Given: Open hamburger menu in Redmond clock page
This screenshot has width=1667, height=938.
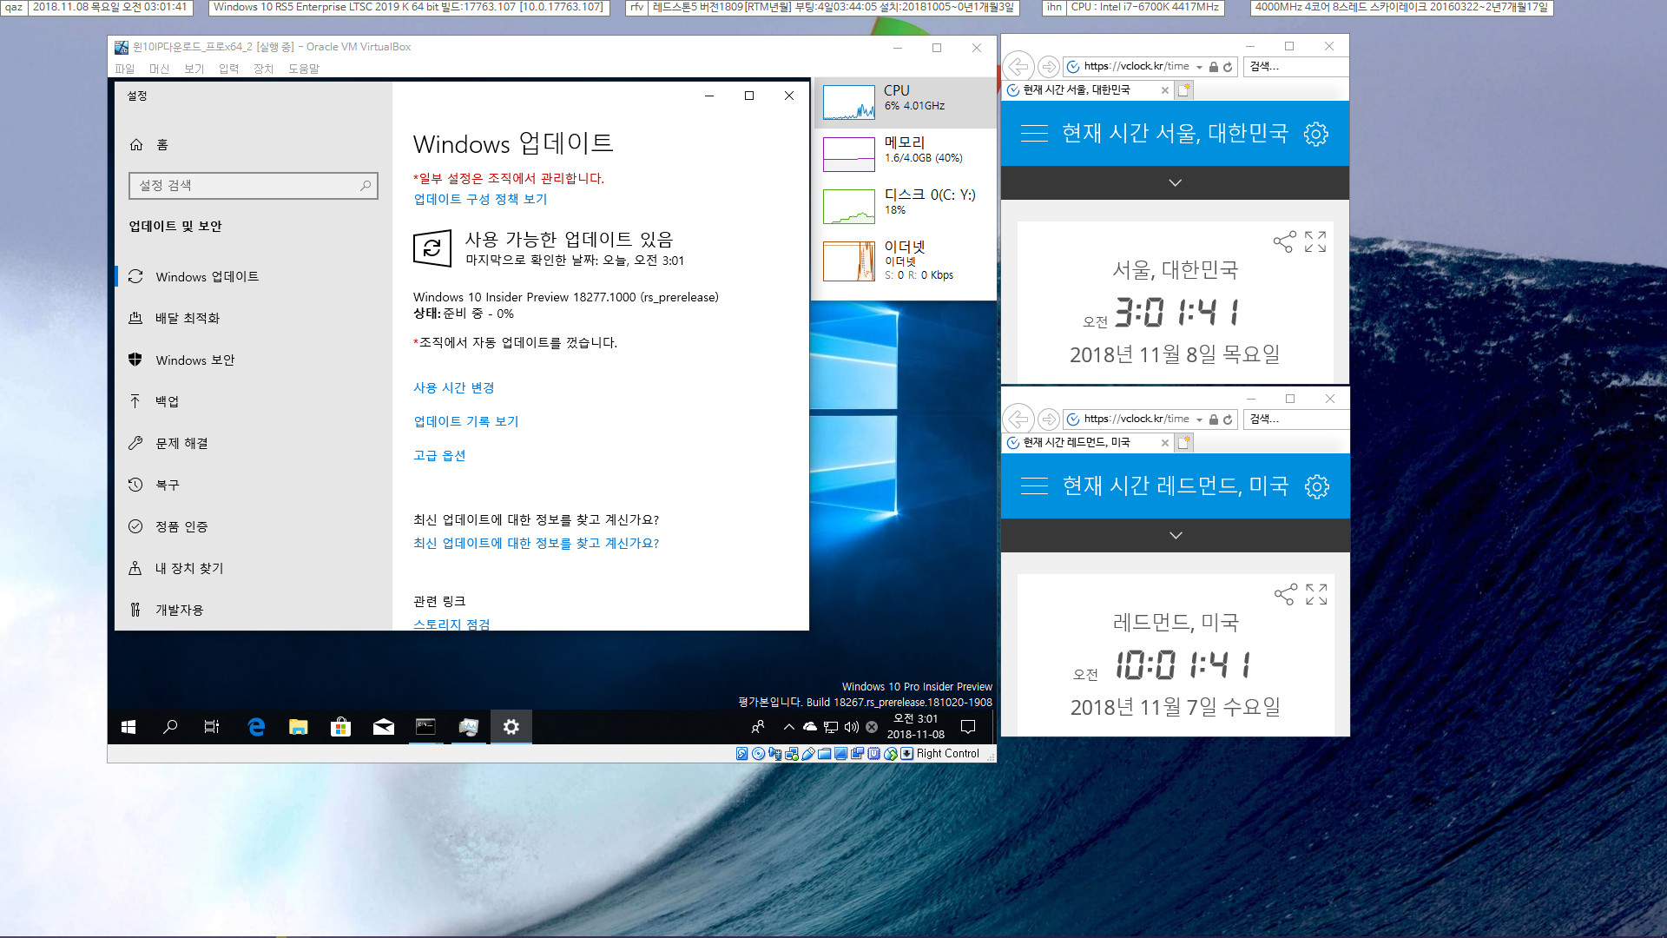Looking at the screenshot, I should [x=1034, y=486].
